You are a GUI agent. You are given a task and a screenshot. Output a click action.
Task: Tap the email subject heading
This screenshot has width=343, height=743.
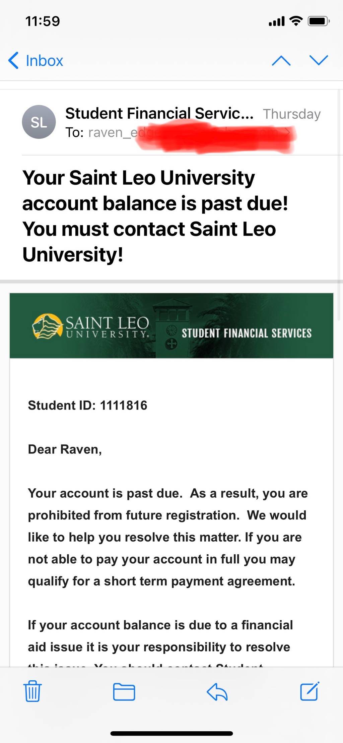point(155,216)
